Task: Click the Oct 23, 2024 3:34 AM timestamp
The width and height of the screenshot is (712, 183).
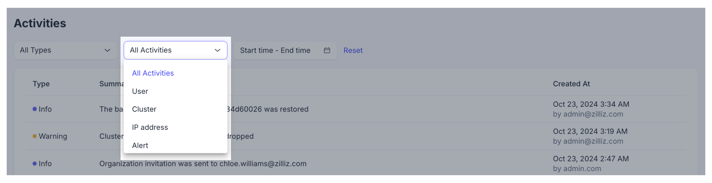Action: click(x=591, y=104)
